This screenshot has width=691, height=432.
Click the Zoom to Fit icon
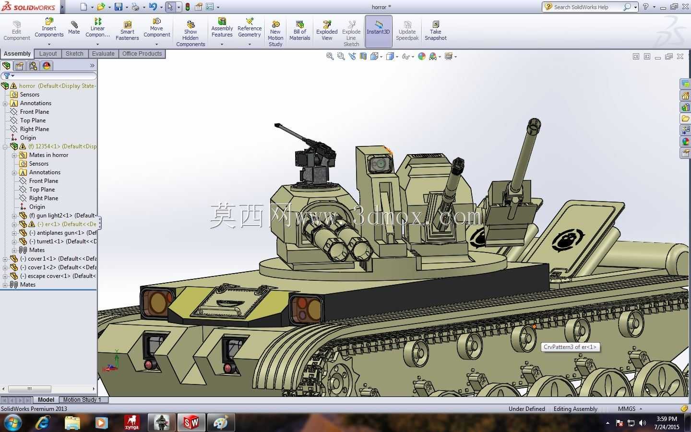(330, 56)
